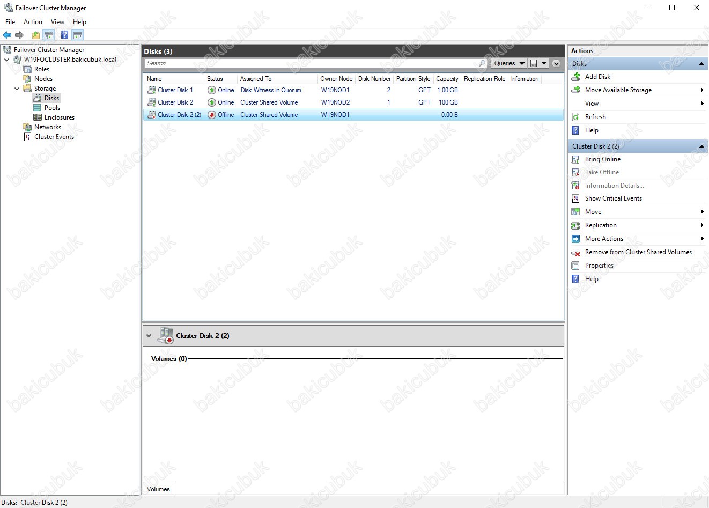Collapse the W19FOCLUSTER.bakicubuk.local tree node
Image resolution: width=709 pixels, height=508 pixels.
pos(6,60)
